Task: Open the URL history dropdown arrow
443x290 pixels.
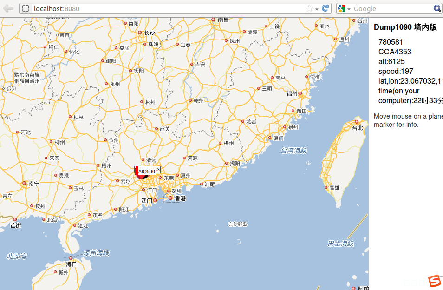Action: (317, 9)
